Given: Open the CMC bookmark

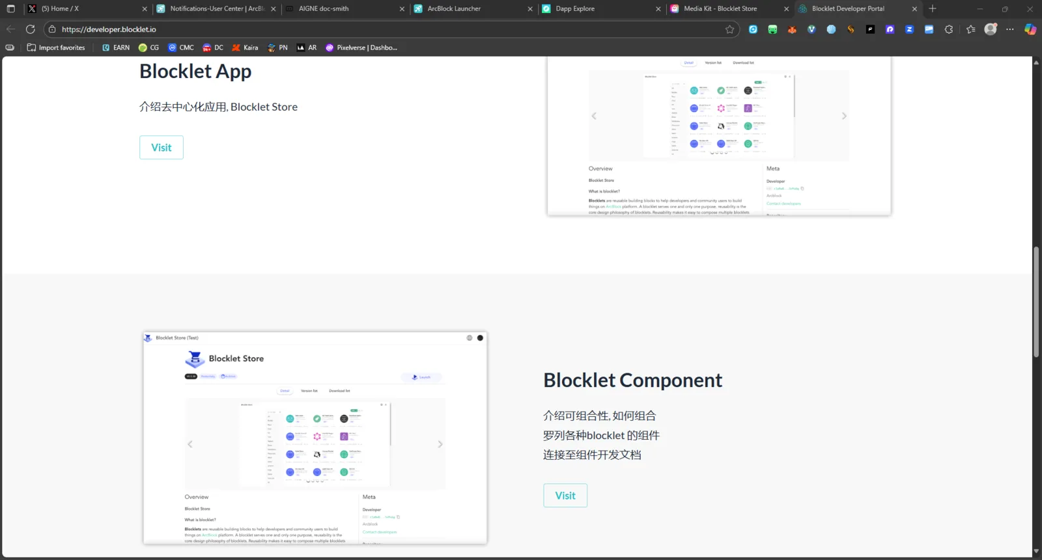Looking at the screenshot, I should [x=181, y=47].
